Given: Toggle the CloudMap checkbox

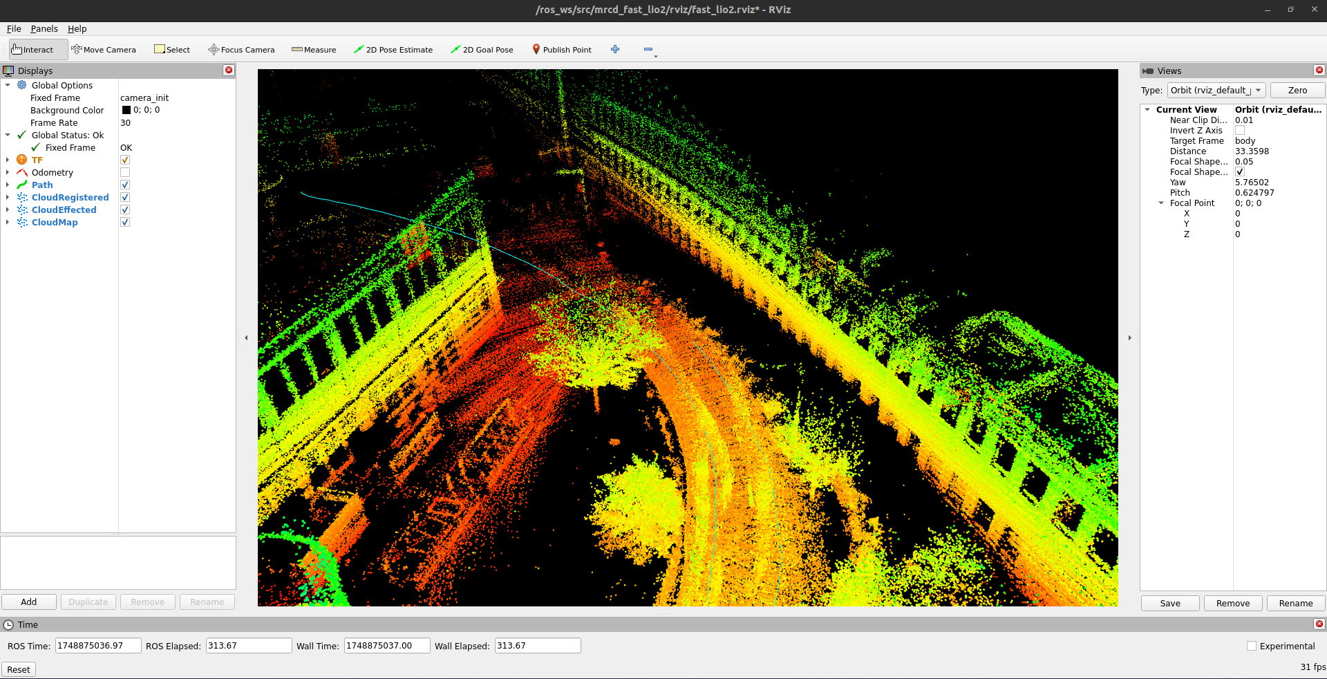Looking at the screenshot, I should (x=125, y=222).
